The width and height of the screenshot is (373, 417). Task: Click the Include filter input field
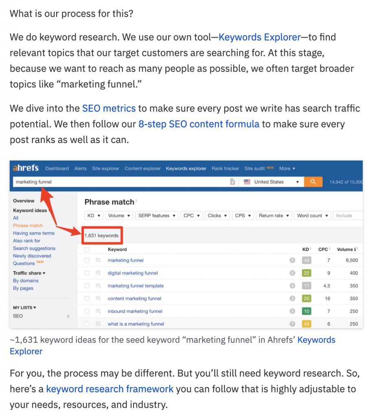348,216
